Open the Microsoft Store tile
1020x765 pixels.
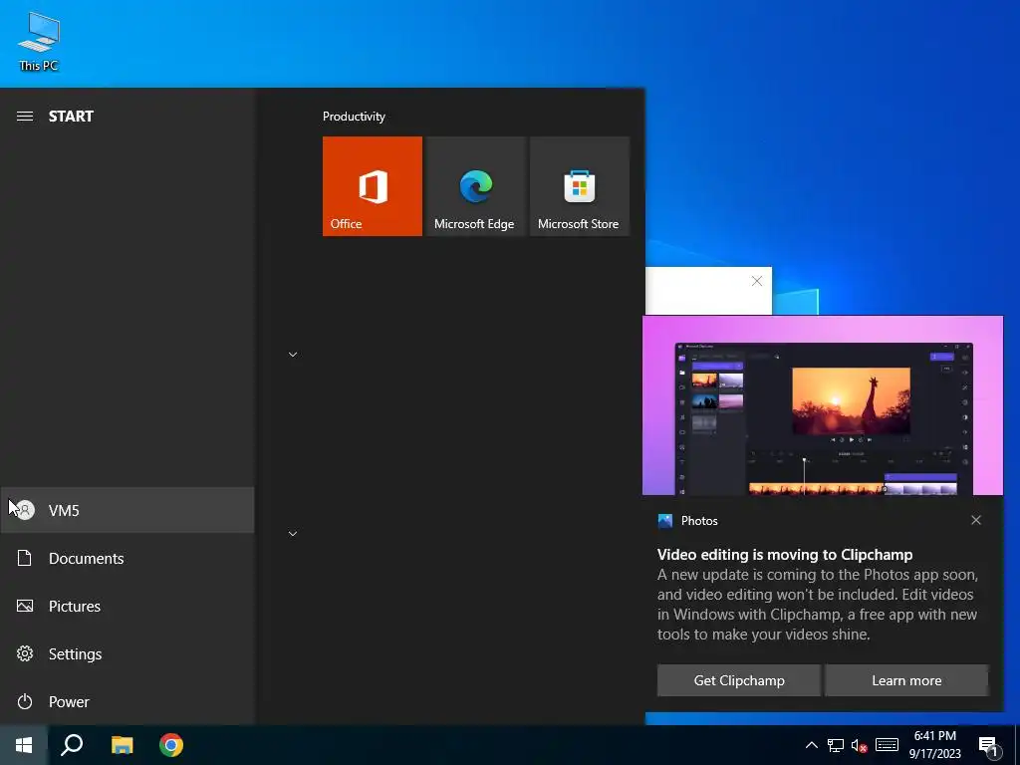pyautogui.click(x=580, y=186)
